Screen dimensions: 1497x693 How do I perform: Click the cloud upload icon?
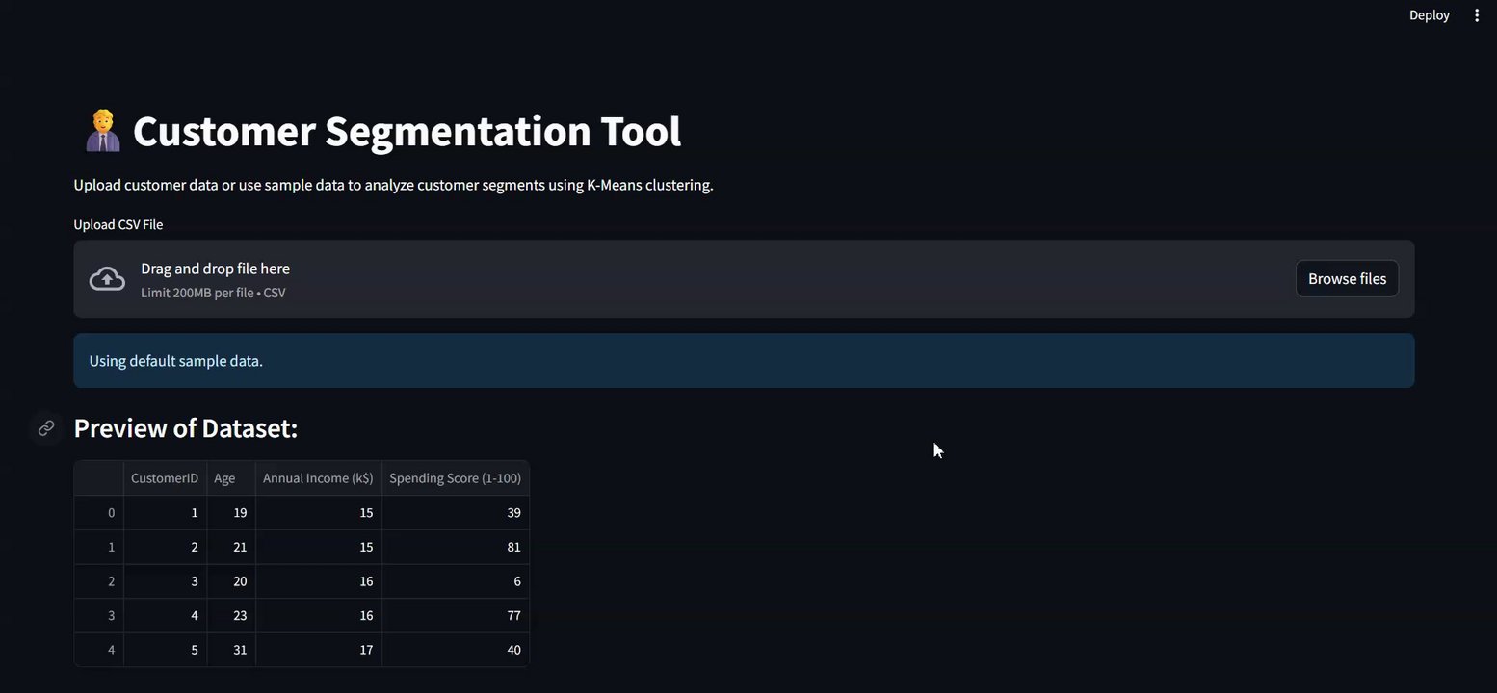[x=107, y=279]
